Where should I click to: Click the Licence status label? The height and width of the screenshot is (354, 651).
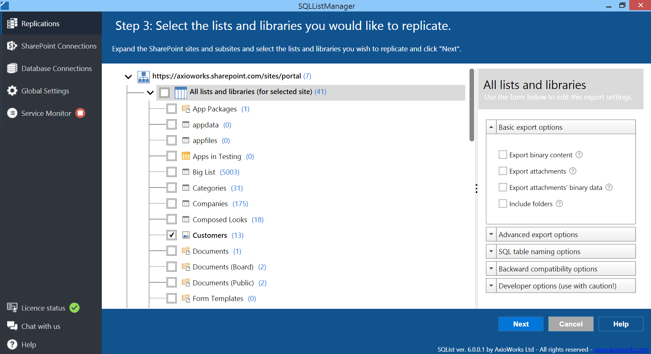(43, 308)
